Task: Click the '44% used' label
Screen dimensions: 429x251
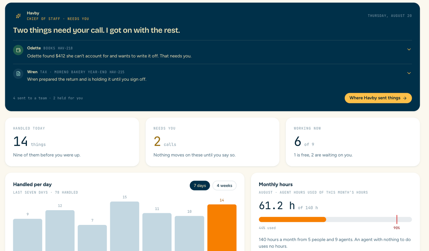Action: point(267,228)
